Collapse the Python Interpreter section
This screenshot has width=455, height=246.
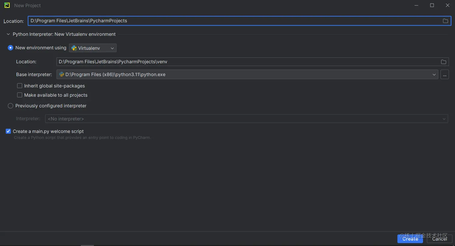pos(8,34)
